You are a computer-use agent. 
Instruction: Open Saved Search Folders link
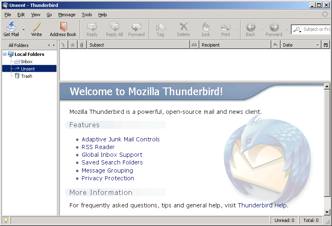tap(112, 162)
